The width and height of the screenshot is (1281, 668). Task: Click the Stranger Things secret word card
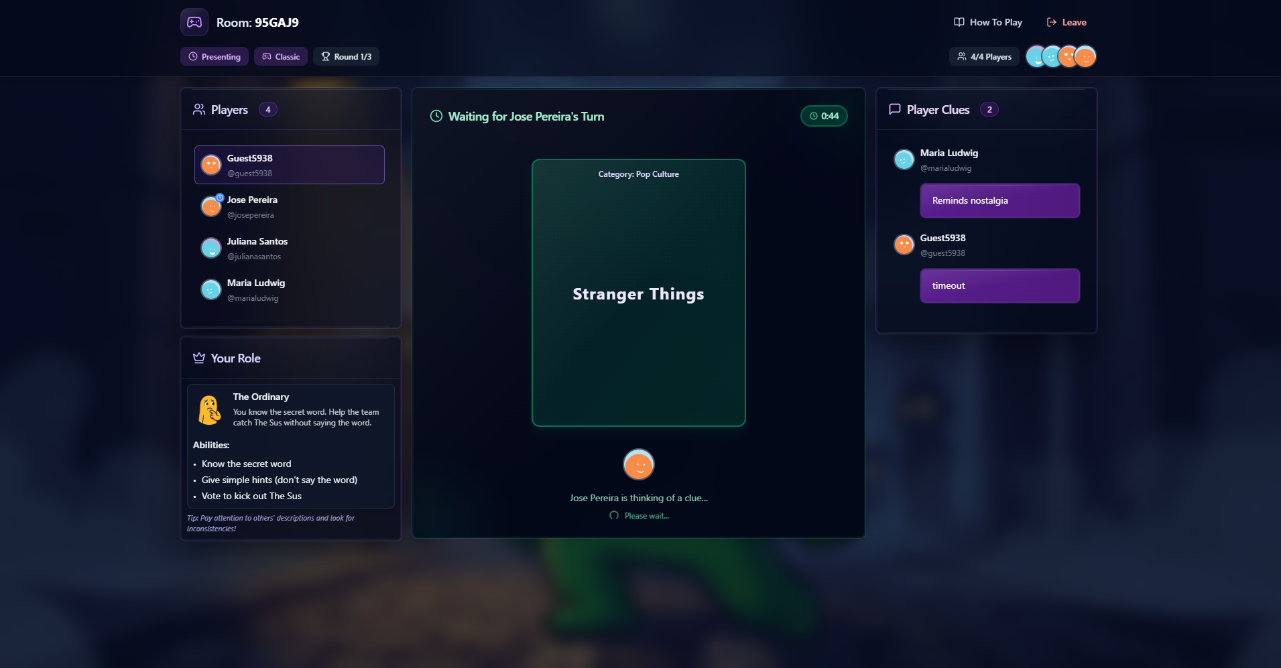click(639, 293)
